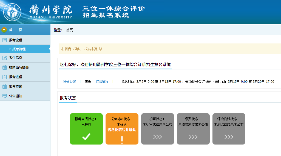The height and width of the screenshot is (156, 281).
Task: Open the blue 报考流程 link beside 查看
Action: point(102,82)
